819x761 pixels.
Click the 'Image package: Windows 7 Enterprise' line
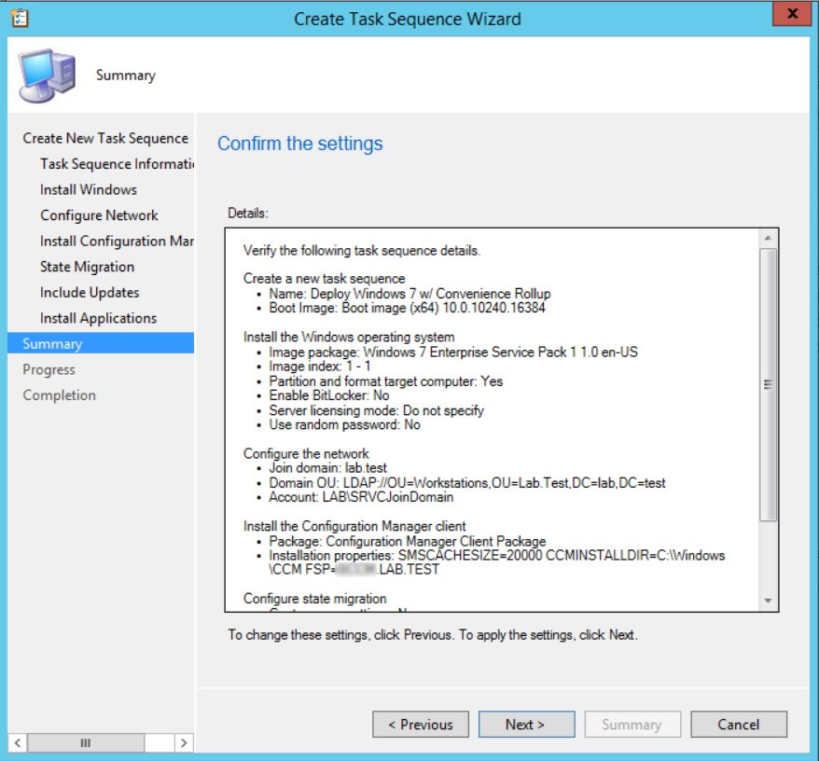point(453,352)
